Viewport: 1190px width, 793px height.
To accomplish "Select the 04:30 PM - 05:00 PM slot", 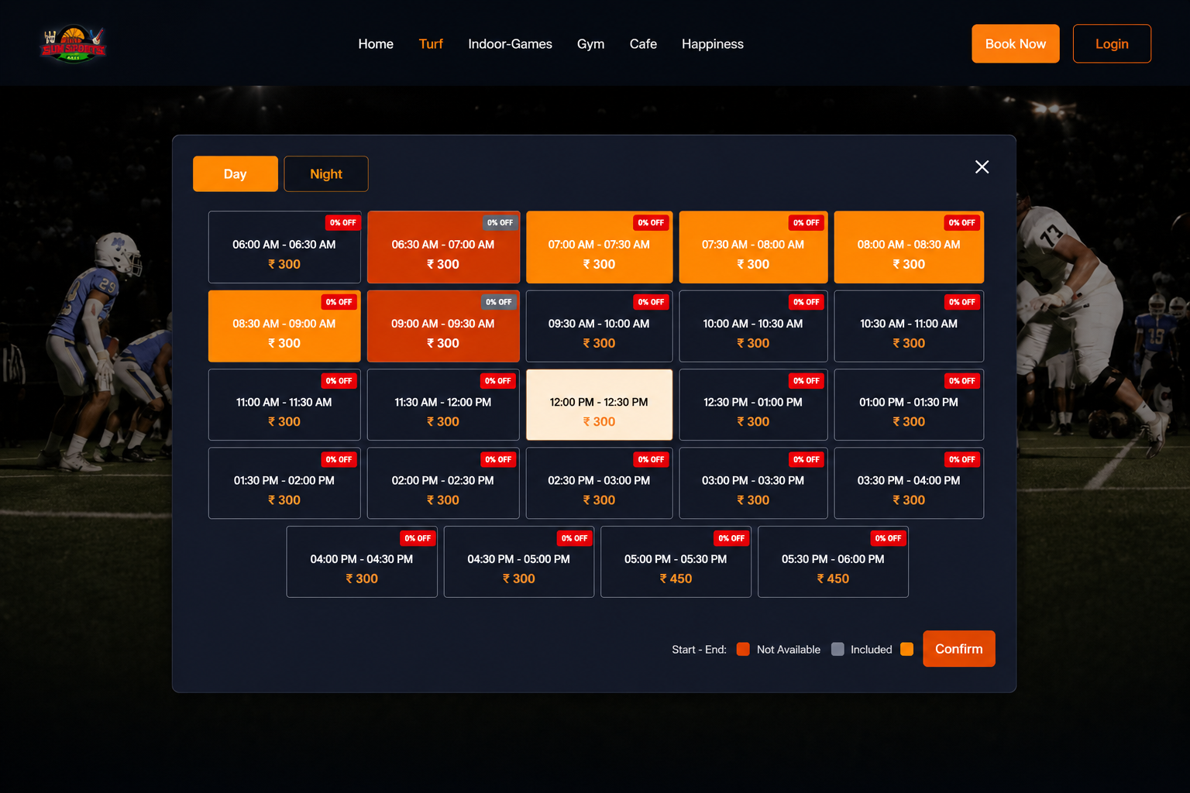I will click(x=519, y=562).
